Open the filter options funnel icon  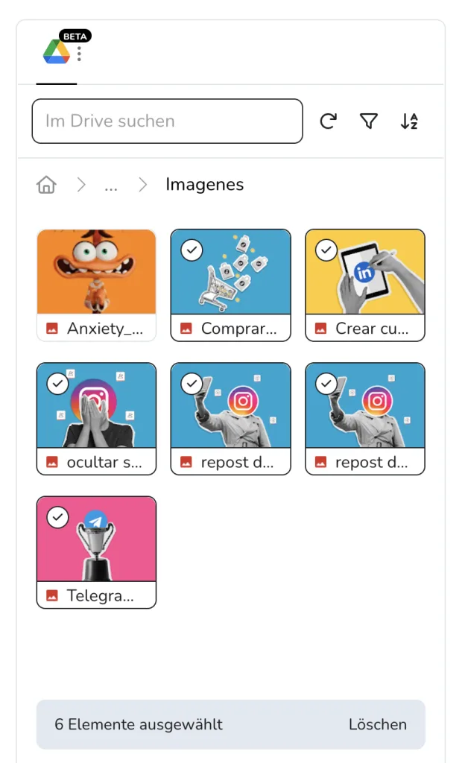(368, 121)
